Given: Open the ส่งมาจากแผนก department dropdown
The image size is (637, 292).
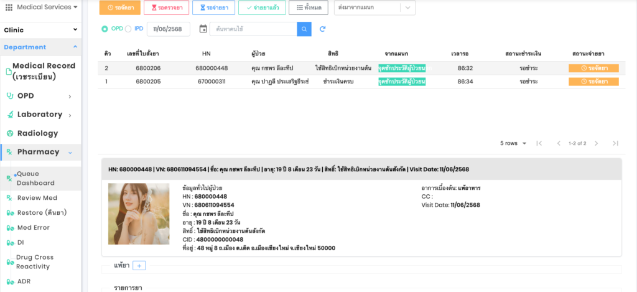Looking at the screenshot, I should click(x=374, y=7).
